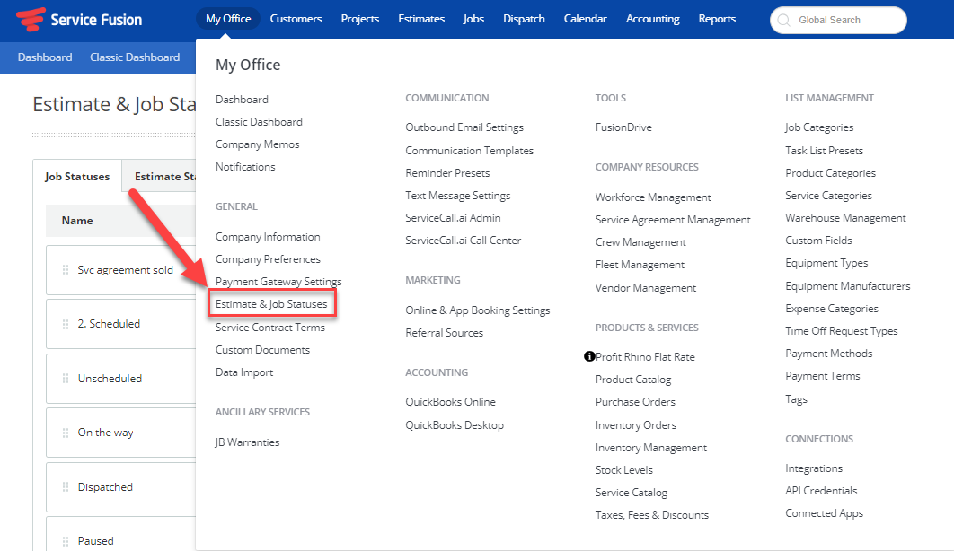Image resolution: width=954 pixels, height=551 pixels.
Task: Switch to the Job Statuses tab
Action: [x=77, y=176]
